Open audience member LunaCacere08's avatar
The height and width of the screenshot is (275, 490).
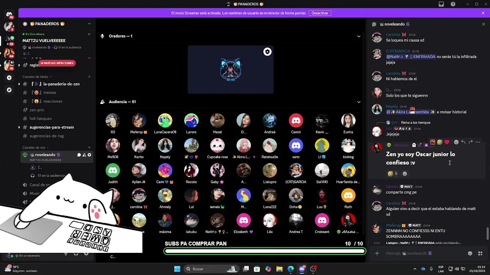coord(165,121)
